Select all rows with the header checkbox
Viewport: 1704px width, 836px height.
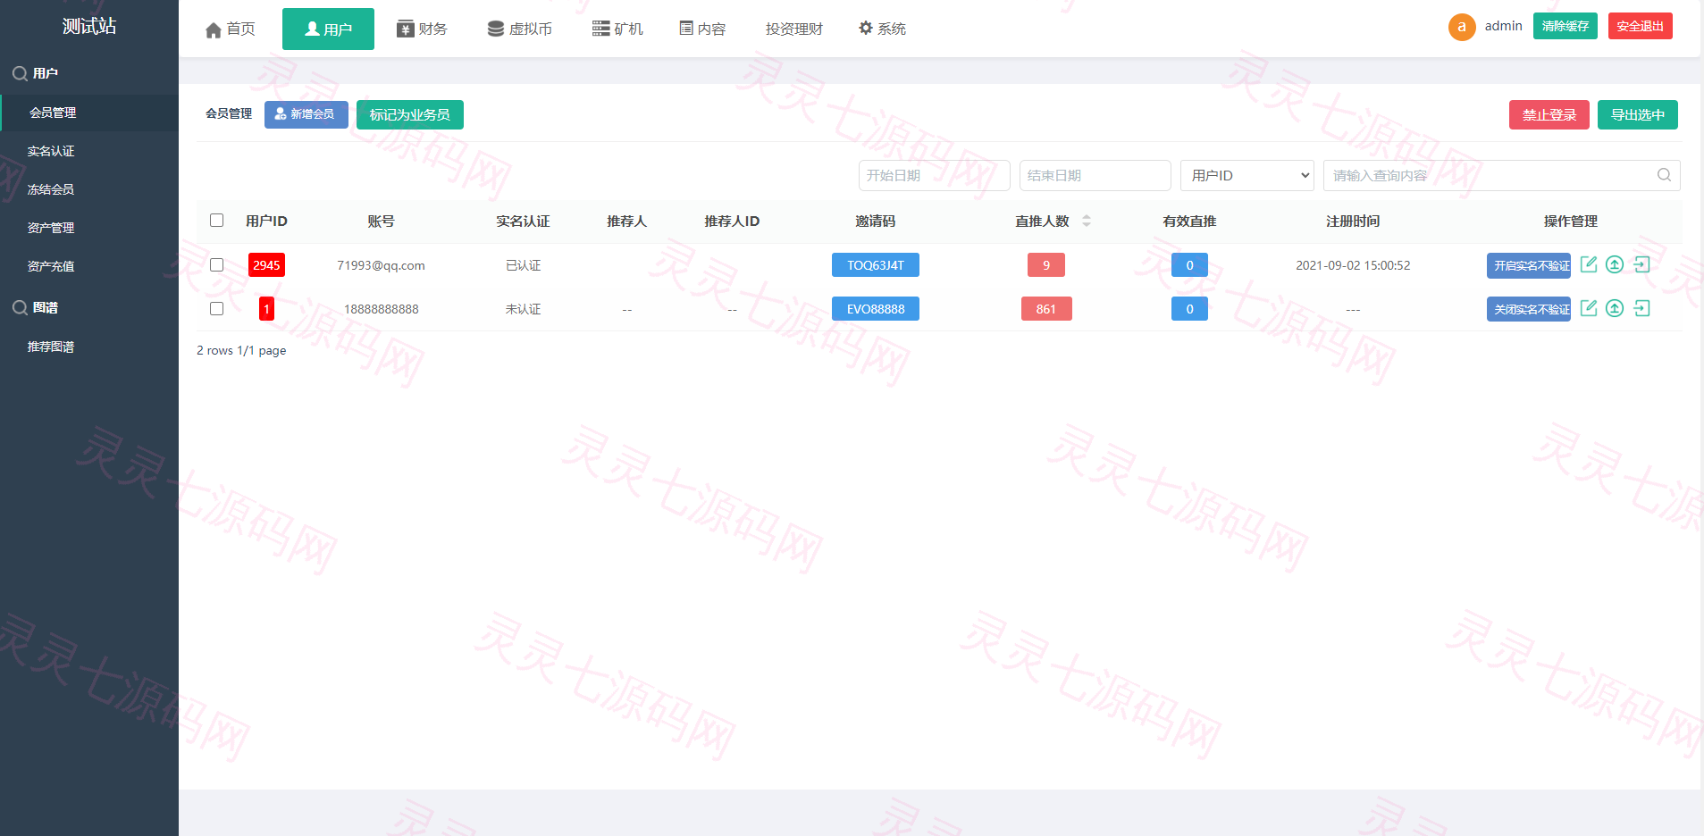tap(216, 220)
